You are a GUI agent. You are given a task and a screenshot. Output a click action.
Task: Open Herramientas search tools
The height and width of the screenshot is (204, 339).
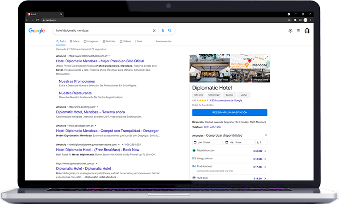[163, 41]
